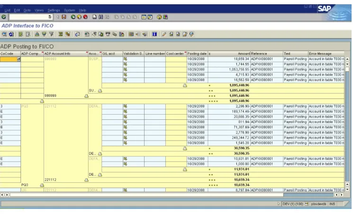This screenshot has width=353, height=214.
Task: Click the Refresh icon in ALV toolbar
Action: tap(11, 34)
